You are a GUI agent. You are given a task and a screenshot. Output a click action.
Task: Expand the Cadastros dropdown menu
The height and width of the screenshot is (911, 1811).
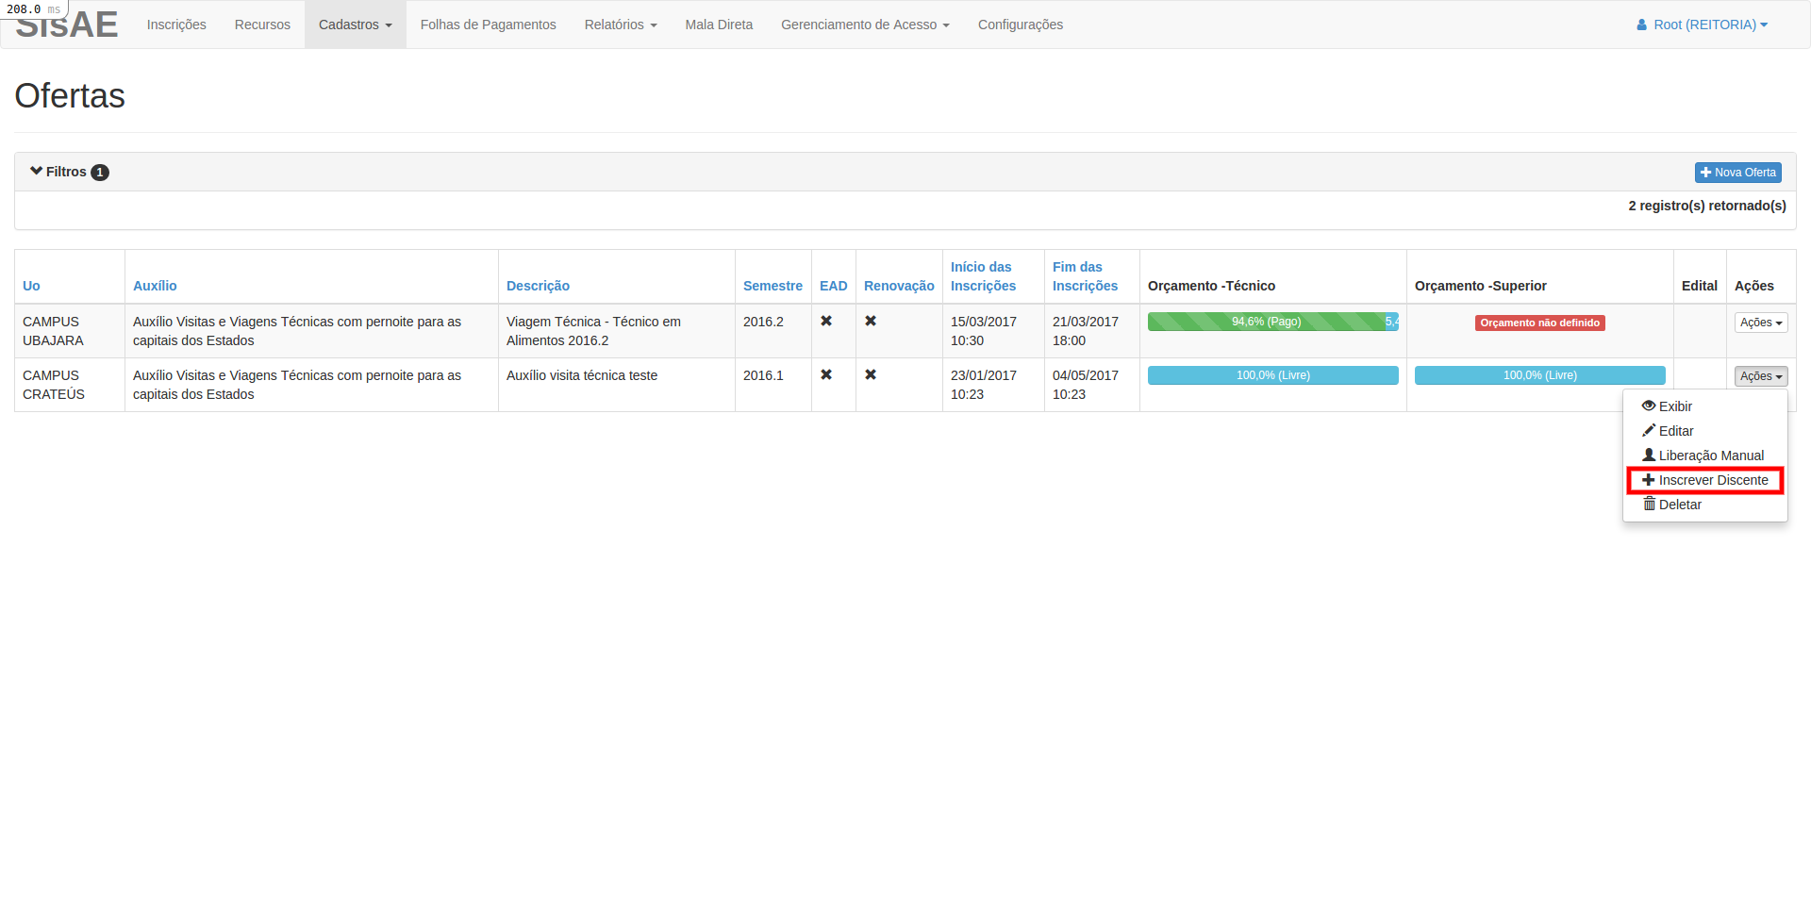coord(355,25)
